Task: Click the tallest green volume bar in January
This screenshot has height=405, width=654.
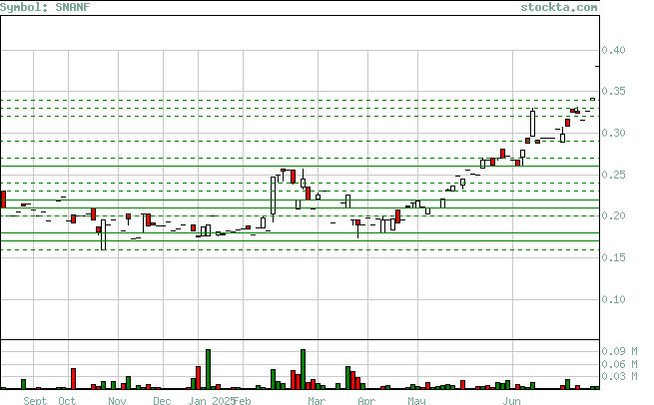Action: pos(208,369)
